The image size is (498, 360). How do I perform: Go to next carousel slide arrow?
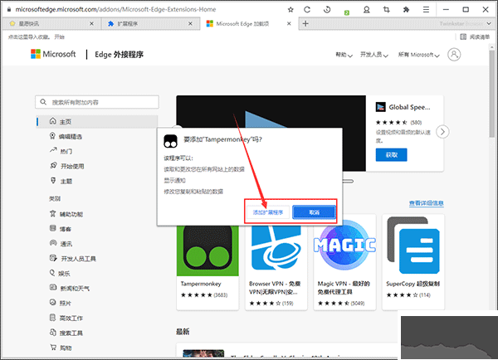point(442,131)
